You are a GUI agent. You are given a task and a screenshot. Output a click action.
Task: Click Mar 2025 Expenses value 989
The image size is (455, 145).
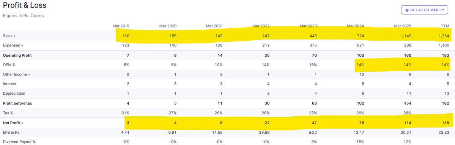(x=408, y=45)
